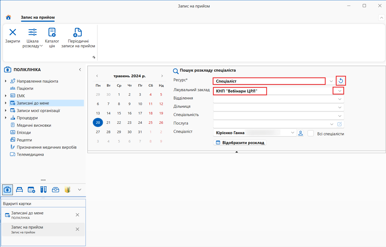Open the Ресурс dropdown
Image resolution: width=386 pixels, height=247 pixels.
(331, 81)
